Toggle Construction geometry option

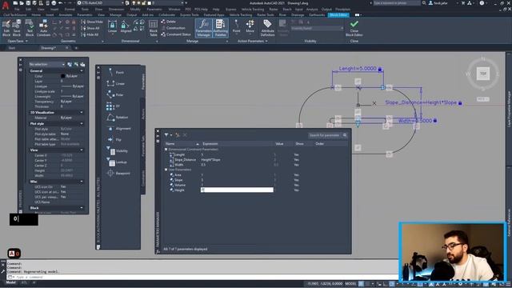pos(173,28)
